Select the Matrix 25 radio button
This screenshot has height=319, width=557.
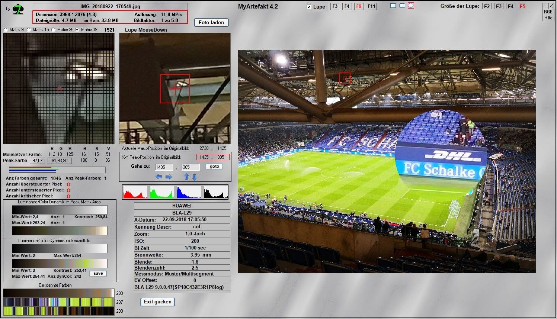(53, 30)
